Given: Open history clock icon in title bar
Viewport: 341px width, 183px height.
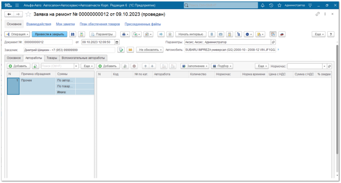Looking at the screenshot, I should click(271, 6).
